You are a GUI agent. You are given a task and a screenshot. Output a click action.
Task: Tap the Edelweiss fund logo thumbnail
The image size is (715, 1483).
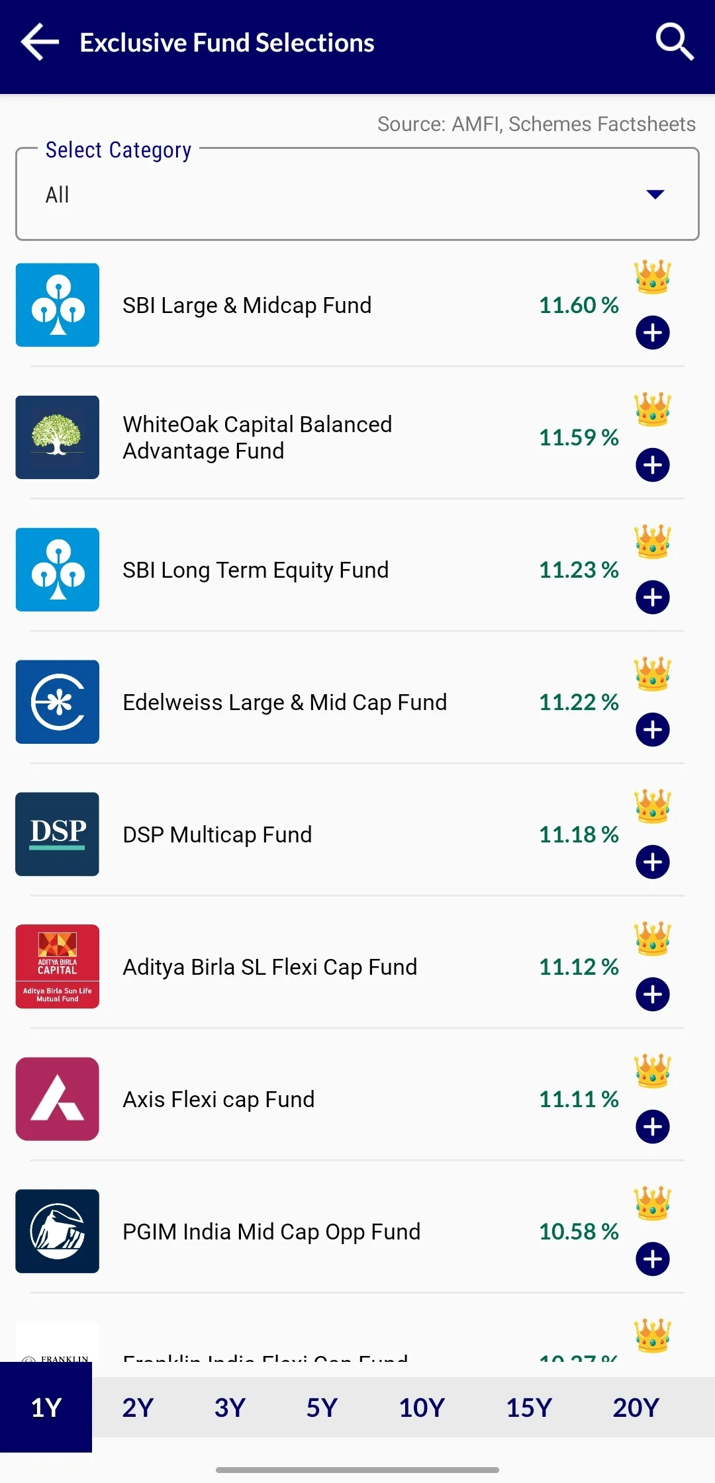tap(58, 701)
